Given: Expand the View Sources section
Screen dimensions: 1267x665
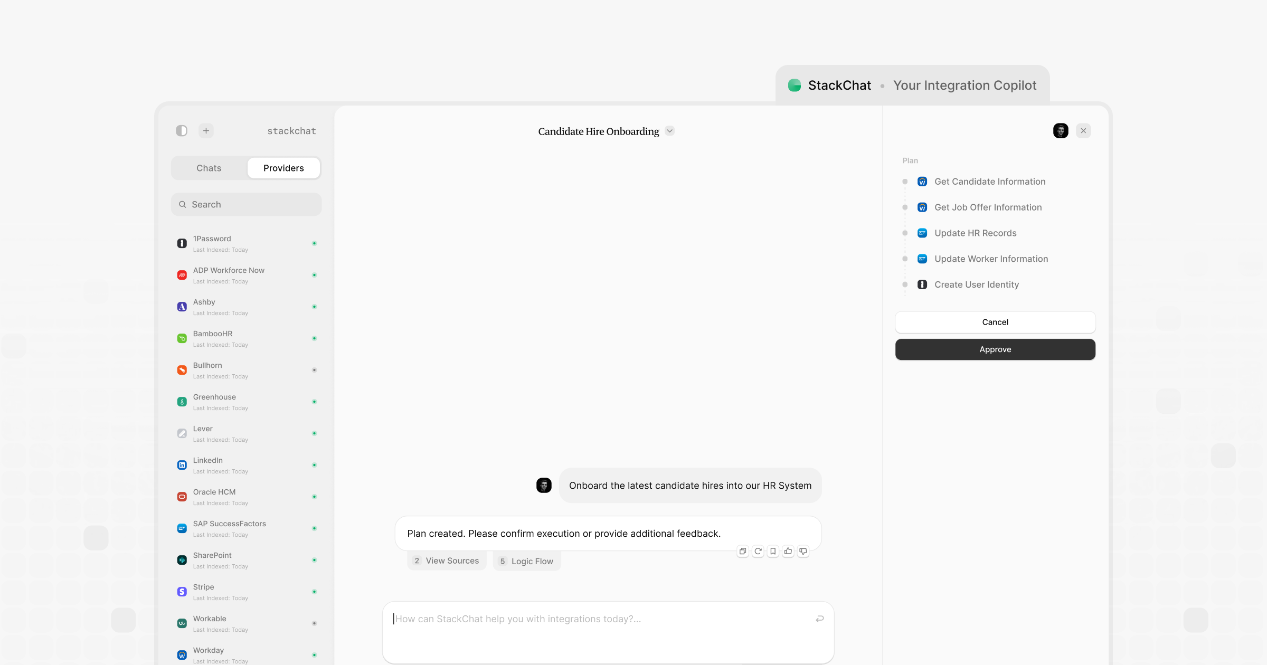Looking at the screenshot, I should point(447,560).
